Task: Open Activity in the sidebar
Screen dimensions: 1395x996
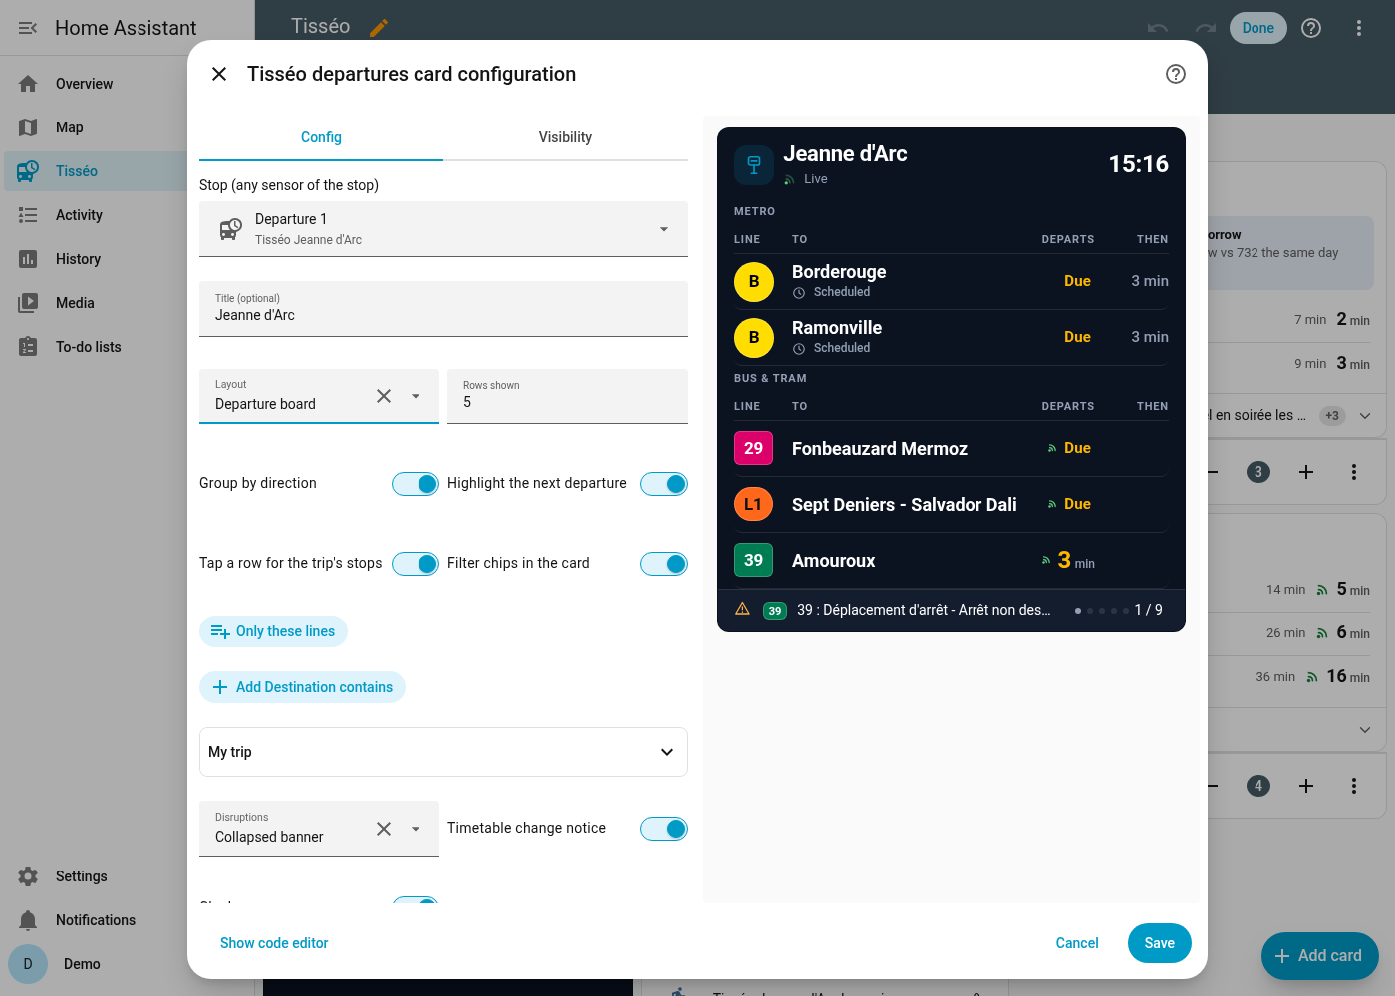Action: 96,215
